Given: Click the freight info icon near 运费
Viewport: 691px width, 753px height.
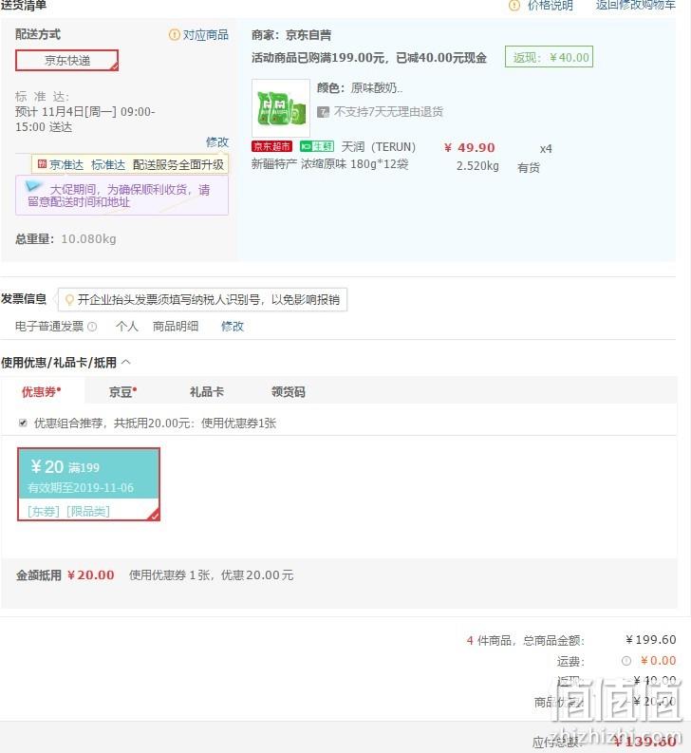Looking at the screenshot, I should point(626,661).
